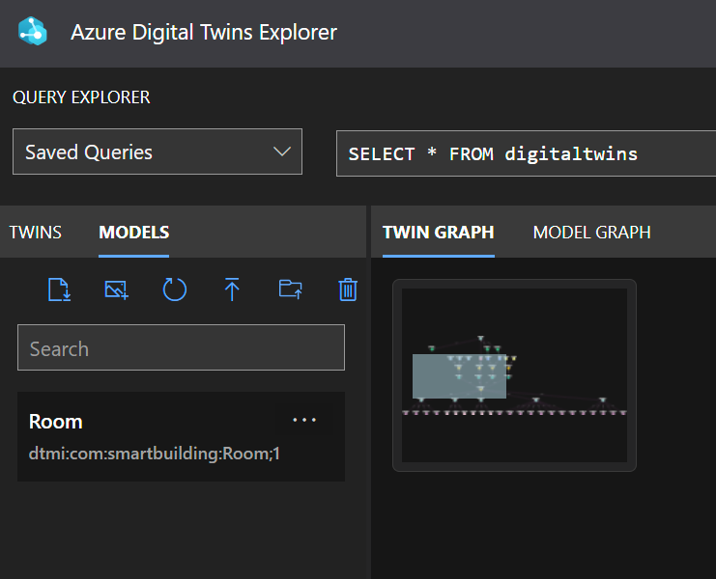Click the dtmi:com:smartbuilding:Room;1 identifier
The image size is (716, 579).
pos(155,454)
